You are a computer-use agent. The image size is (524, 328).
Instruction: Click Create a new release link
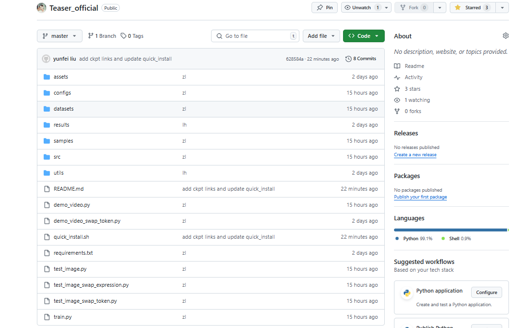tap(415, 155)
